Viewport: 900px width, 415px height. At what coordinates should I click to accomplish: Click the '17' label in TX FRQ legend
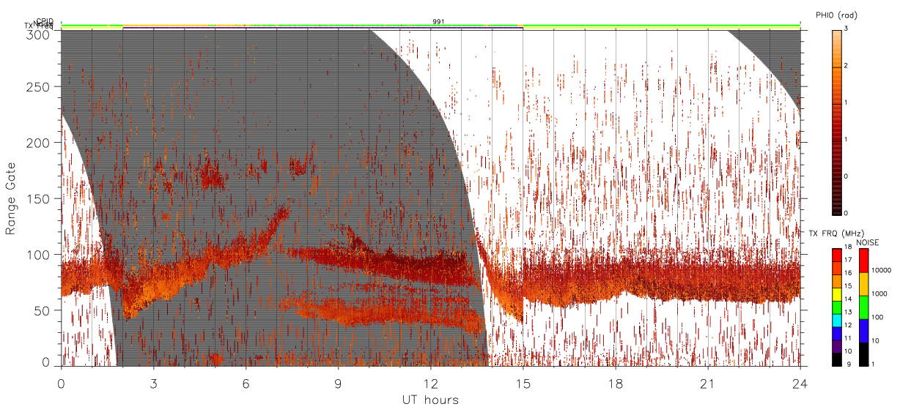point(848,261)
